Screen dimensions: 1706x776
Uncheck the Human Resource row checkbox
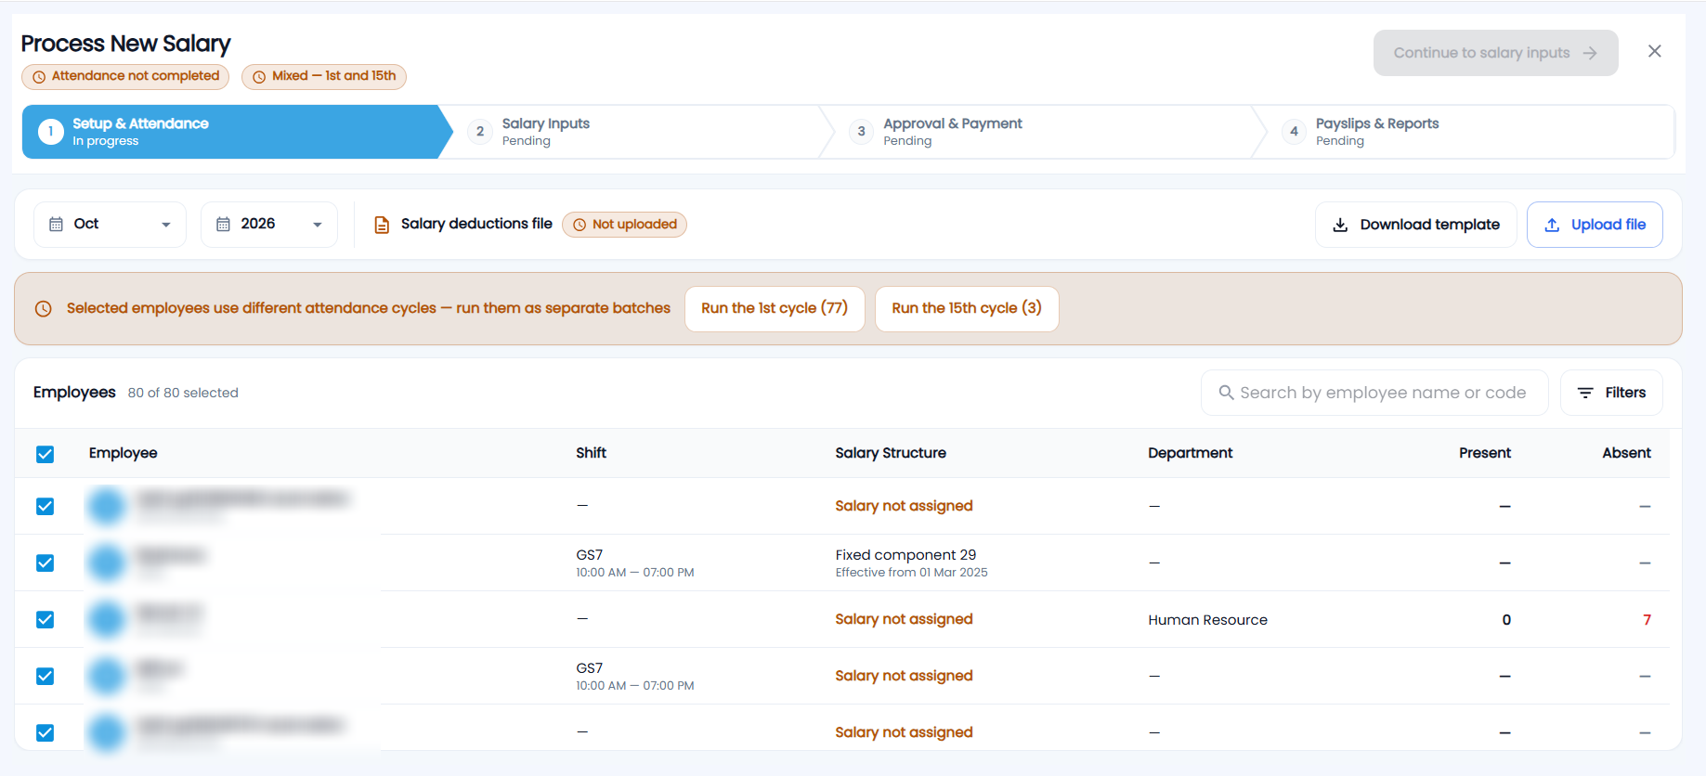45,619
